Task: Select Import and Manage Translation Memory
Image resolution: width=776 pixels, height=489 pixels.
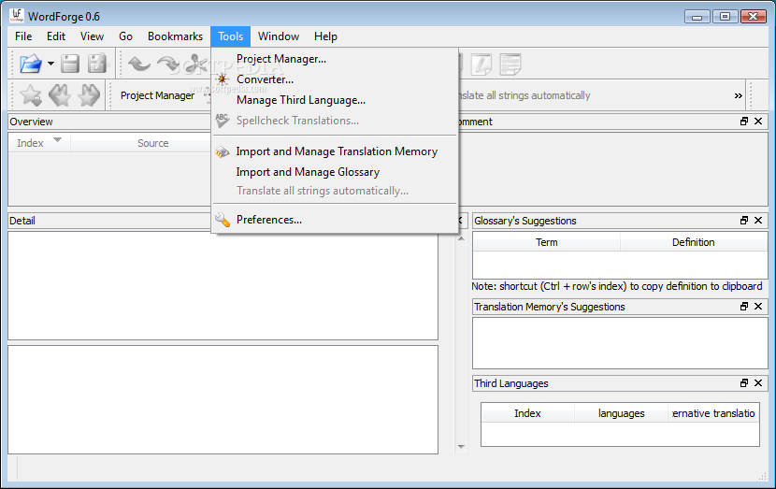Action: (x=335, y=151)
